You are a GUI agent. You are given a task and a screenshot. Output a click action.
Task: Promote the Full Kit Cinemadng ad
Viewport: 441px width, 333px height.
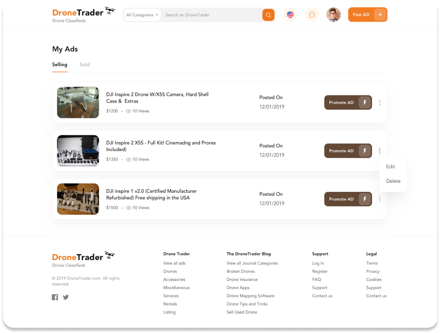point(348,151)
